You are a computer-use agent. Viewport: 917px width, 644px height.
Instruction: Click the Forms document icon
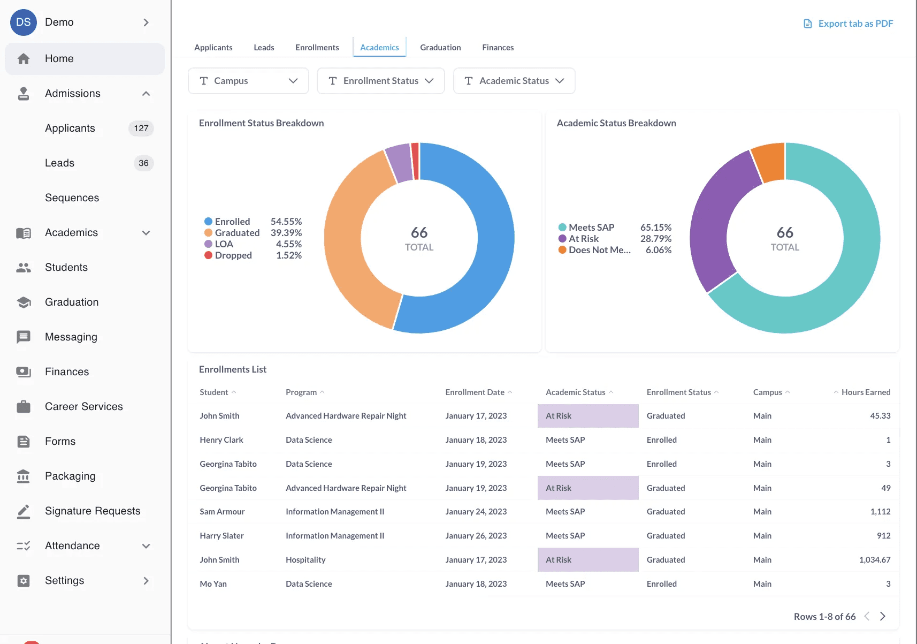coord(24,442)
